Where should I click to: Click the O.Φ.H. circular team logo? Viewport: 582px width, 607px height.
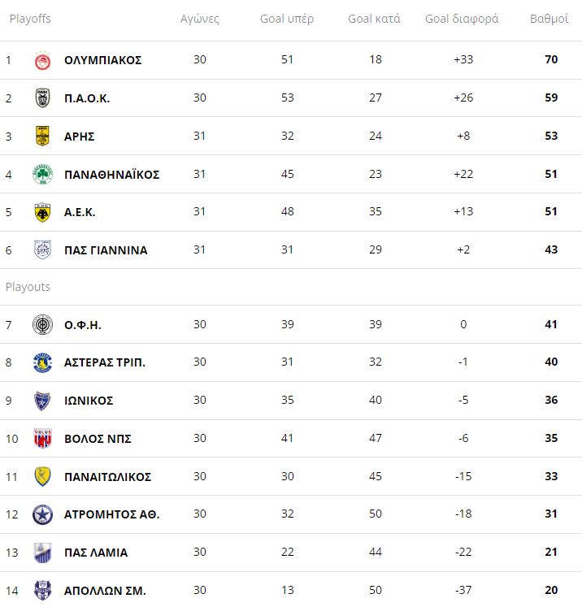coord(42,325)
